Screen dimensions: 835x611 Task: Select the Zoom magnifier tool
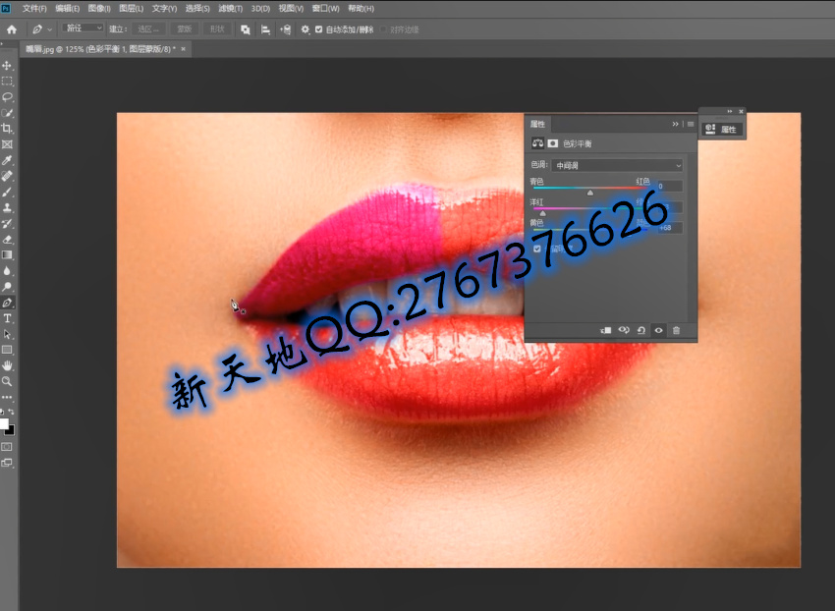(x=7, y=381)
